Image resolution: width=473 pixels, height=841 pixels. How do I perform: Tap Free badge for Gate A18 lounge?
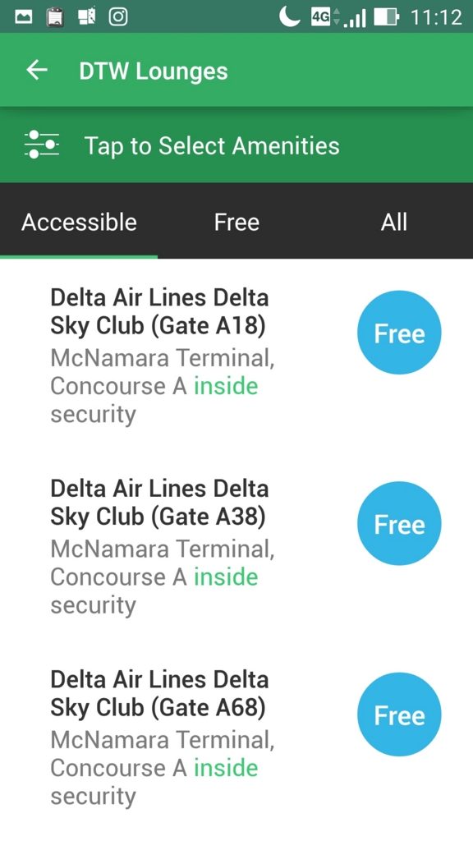click(399, 333)
